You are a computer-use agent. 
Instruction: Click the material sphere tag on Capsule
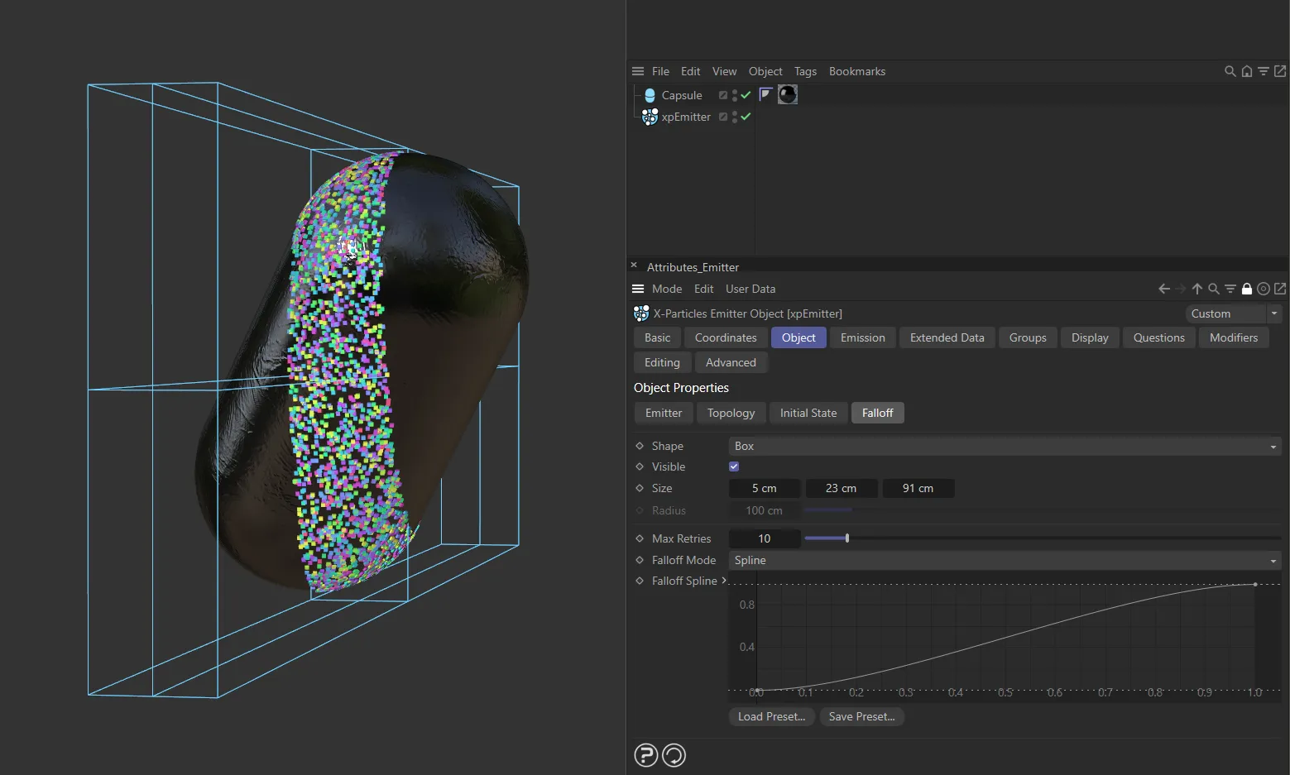point(788,94)
